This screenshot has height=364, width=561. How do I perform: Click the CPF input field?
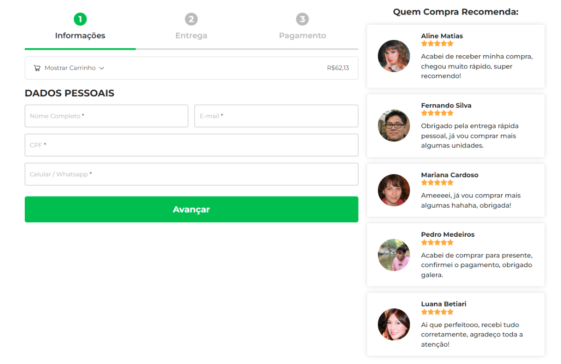coord(191,145)
